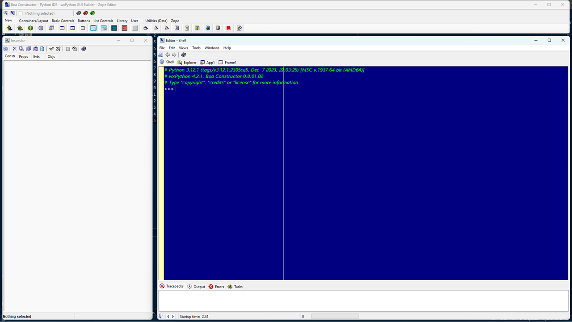Click the red book icon in main toolbar
The height and width of the screenshot is (322, 572).
pos(85,13)
